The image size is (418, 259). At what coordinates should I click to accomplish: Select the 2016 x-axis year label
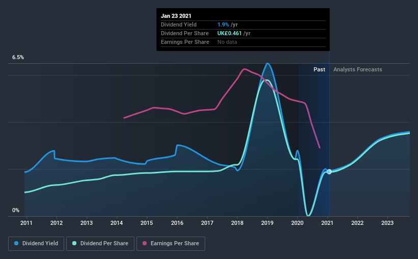pyautogui.click(x=177, y=223)
